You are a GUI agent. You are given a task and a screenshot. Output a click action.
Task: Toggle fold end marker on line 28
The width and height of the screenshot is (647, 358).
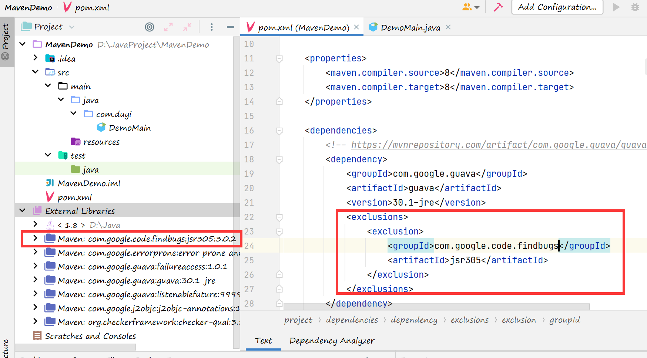(x=279, y=303)
